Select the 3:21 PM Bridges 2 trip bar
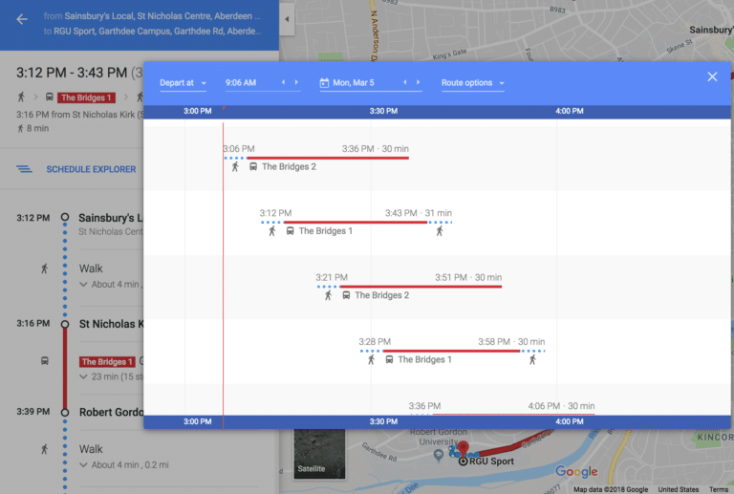 [409, 287]
